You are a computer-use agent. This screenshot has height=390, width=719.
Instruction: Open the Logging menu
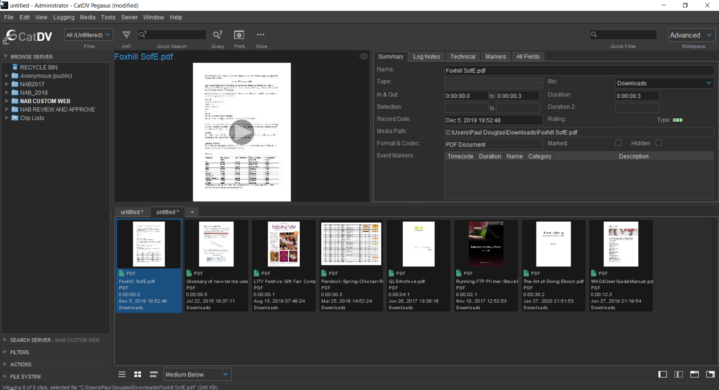(x=64, y=17)
